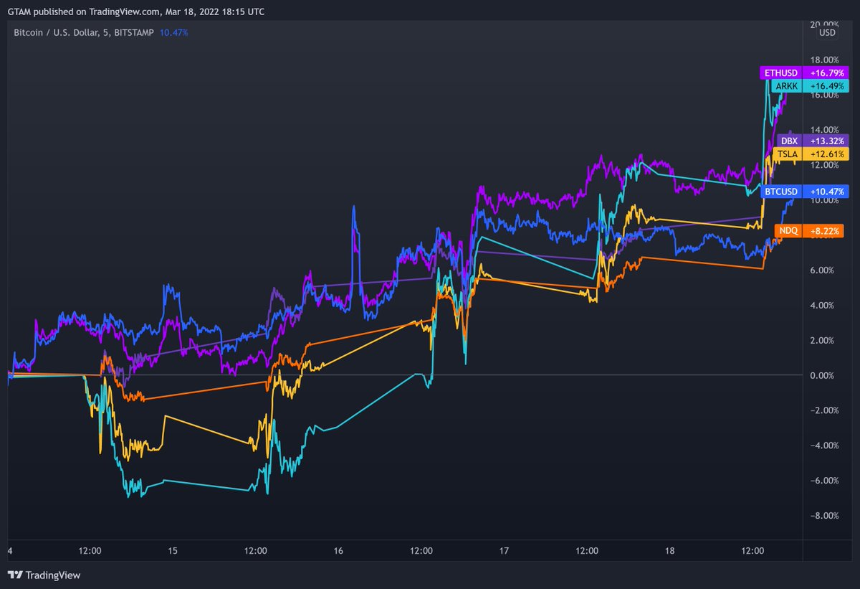
Task: Click the TradingView logo icon
Action: coord(15,575)
